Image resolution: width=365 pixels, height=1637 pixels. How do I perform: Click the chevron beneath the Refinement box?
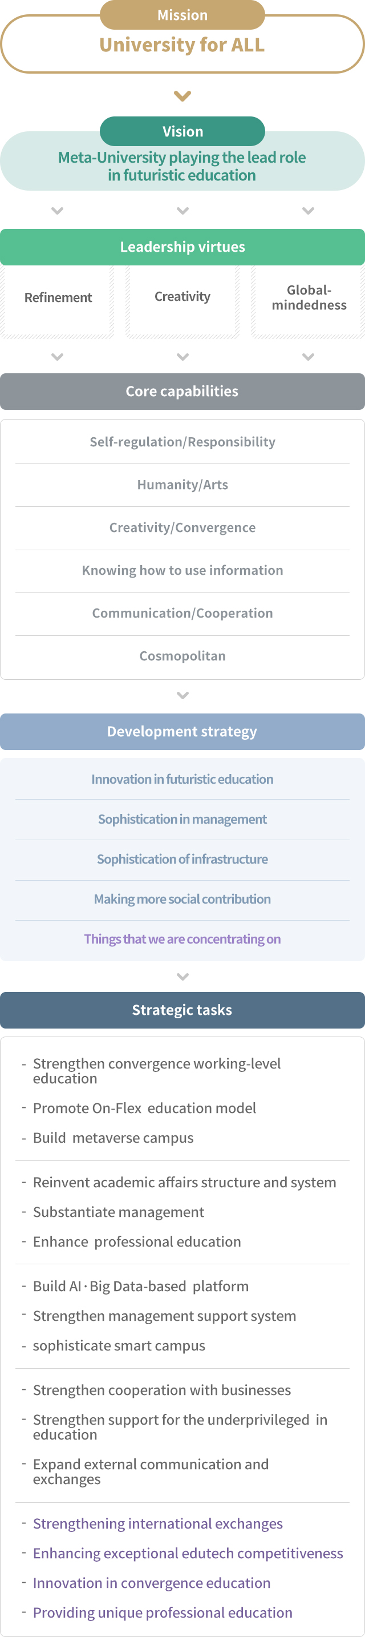[x=57, y=357]
